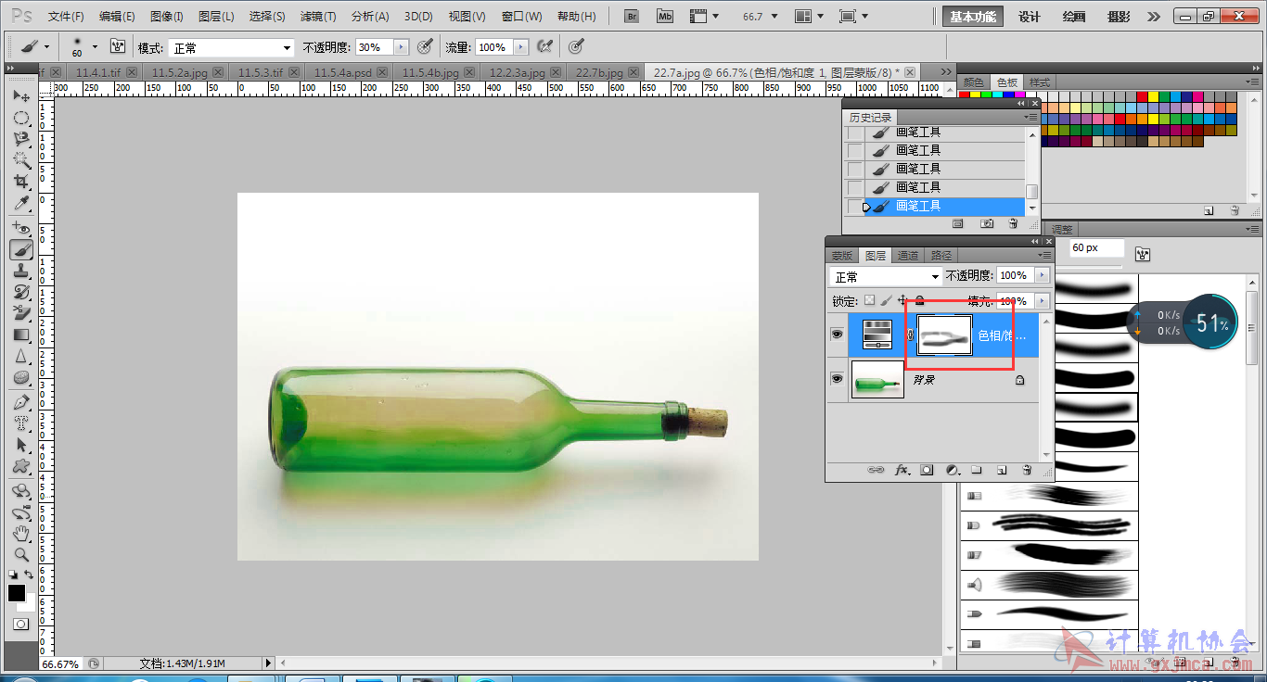Open the Brush Preset picker dropdown

[94, 46]
